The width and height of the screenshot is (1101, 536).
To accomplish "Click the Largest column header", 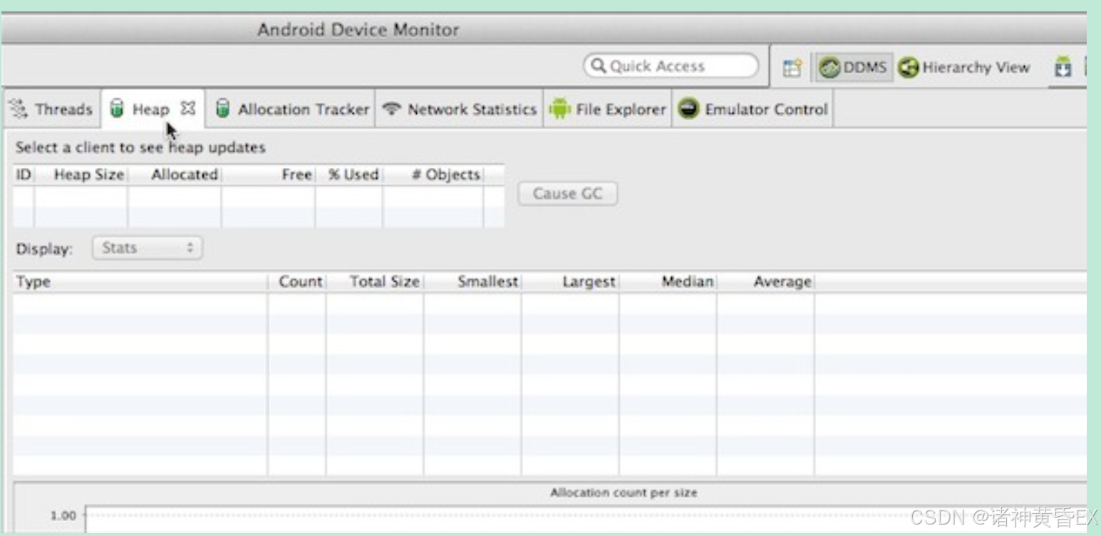I will (x=570, y=282).
